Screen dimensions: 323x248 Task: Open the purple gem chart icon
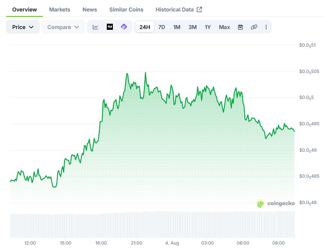pyautogui.click(x=124, y=27)
